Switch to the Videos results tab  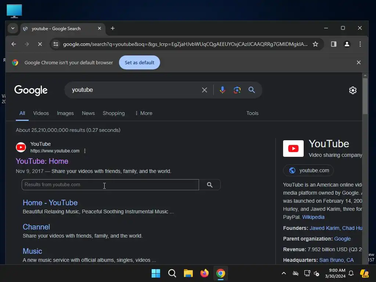(41, 113)
